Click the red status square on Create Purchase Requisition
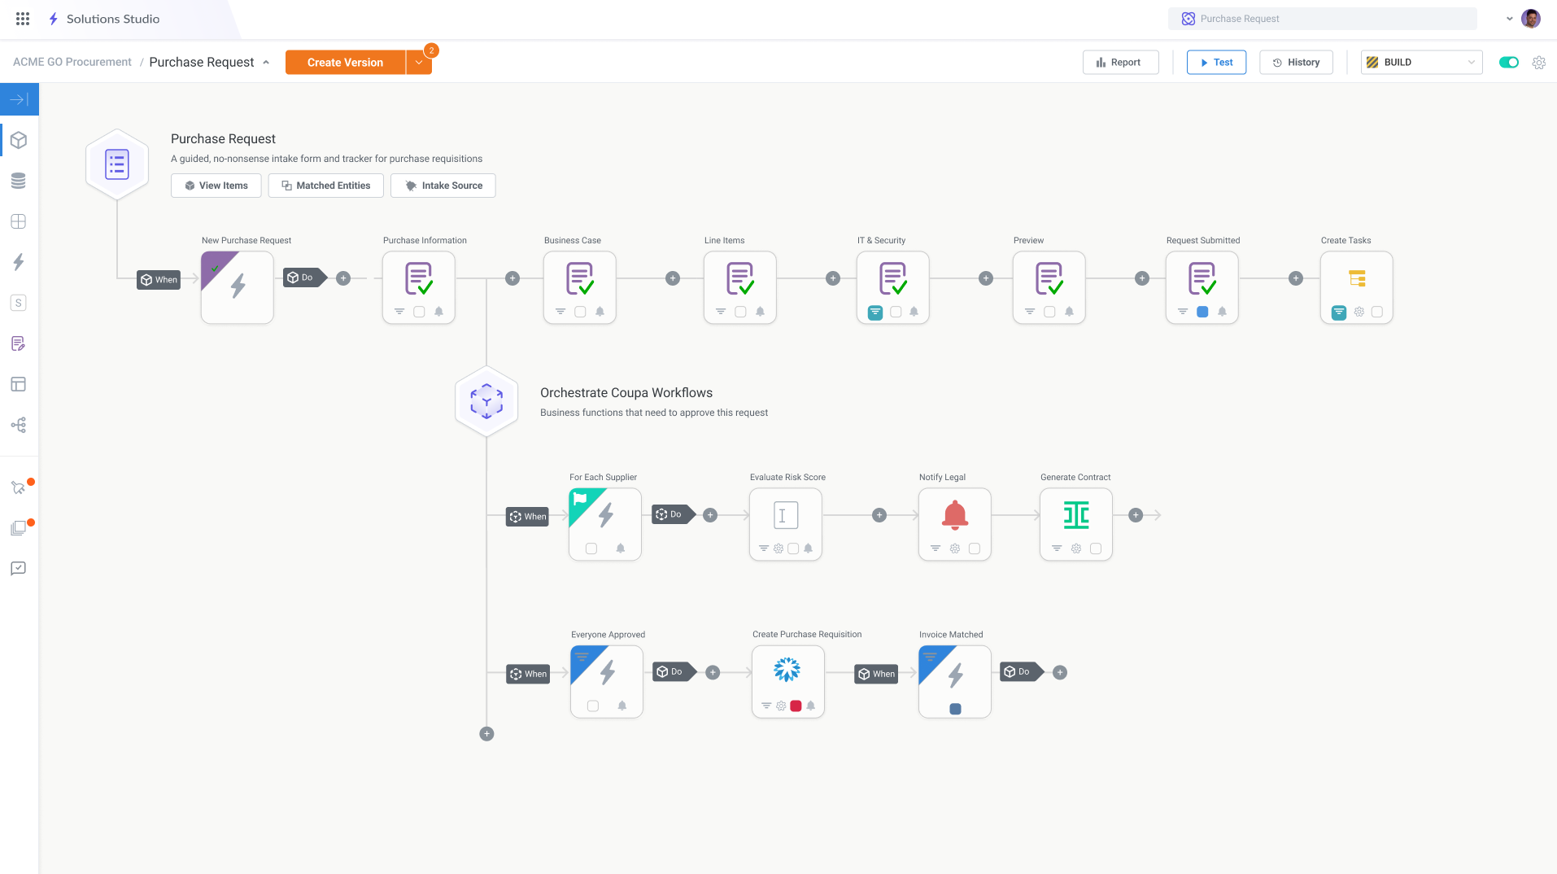The height and width of the screenshot is (874, 1557). click(796, 706)
